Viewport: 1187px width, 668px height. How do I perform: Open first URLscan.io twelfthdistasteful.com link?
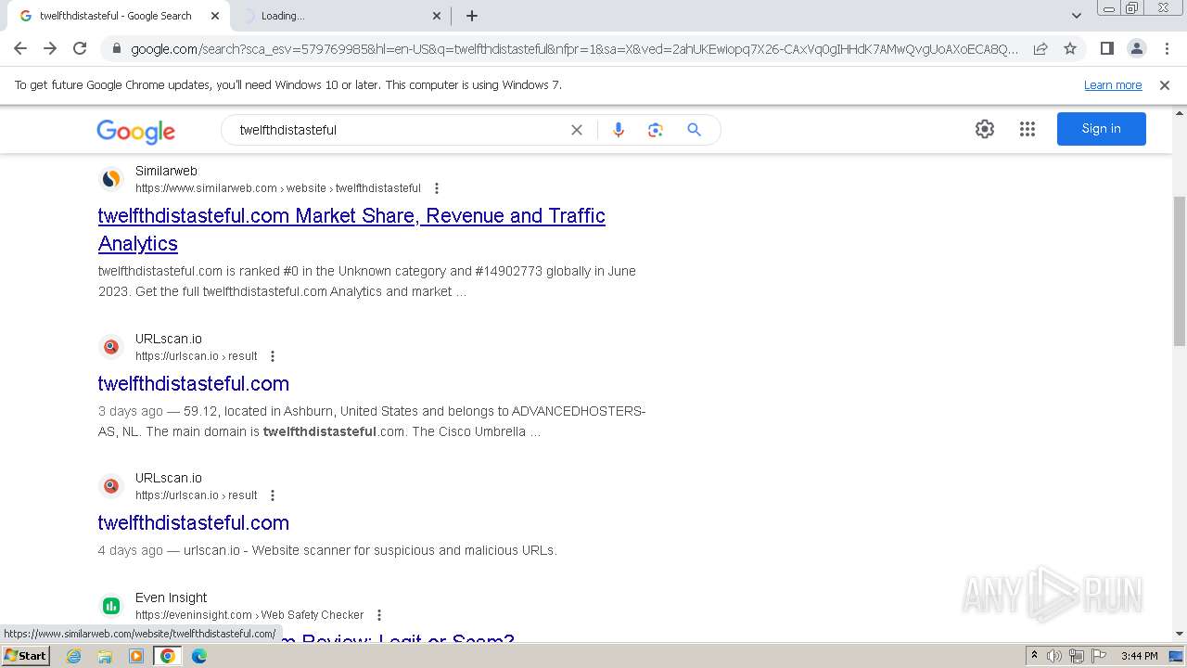click(x=194, y=383)
